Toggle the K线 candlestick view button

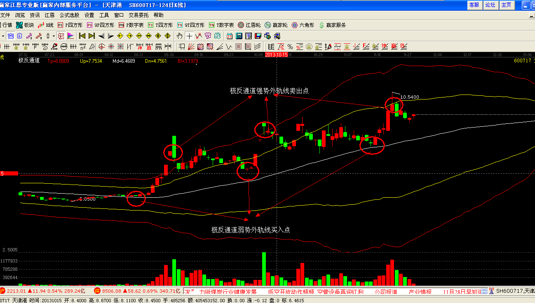[45, 25]
